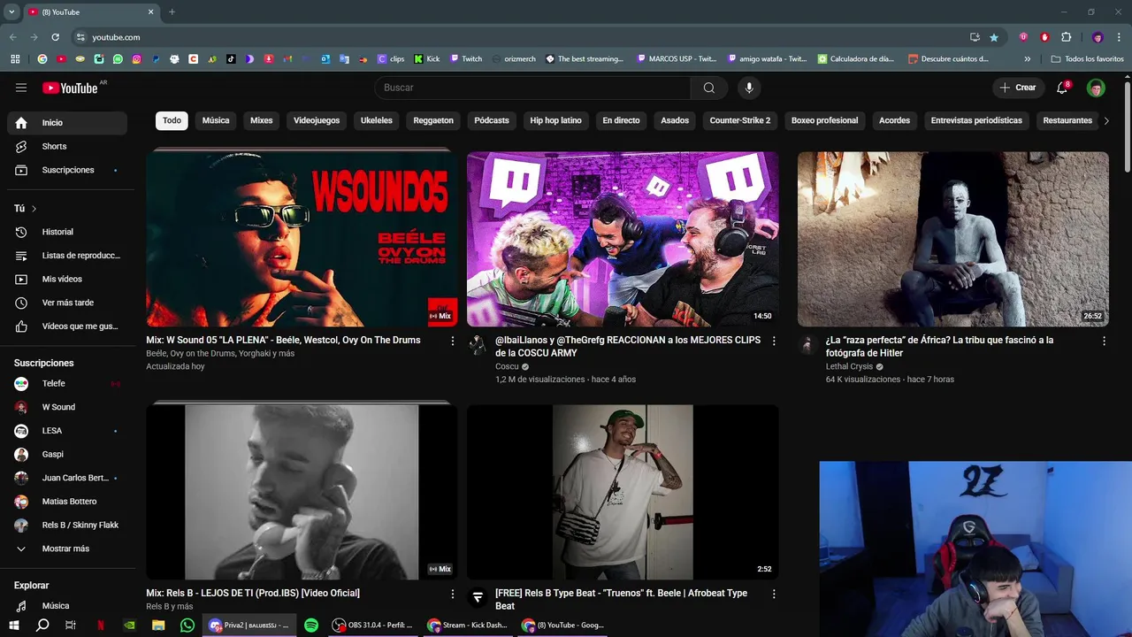Open the YouTube hamburger guide menu
Screen dimensions: 1132x637
[x=21, y=88]
